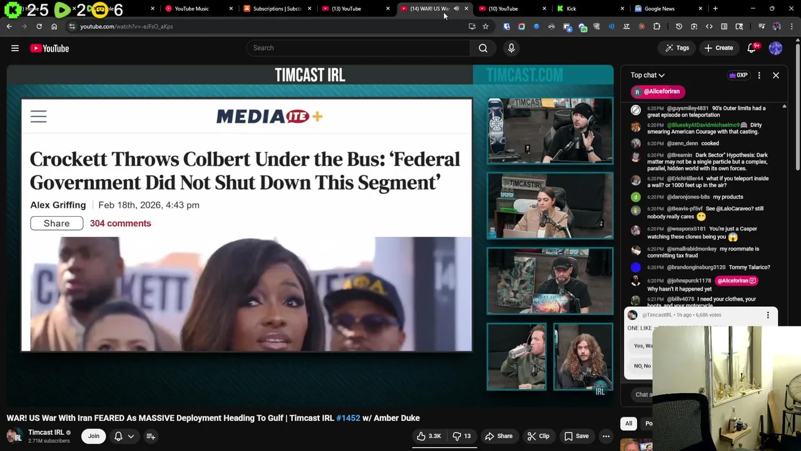Open browser home page button

click(54, 26)
